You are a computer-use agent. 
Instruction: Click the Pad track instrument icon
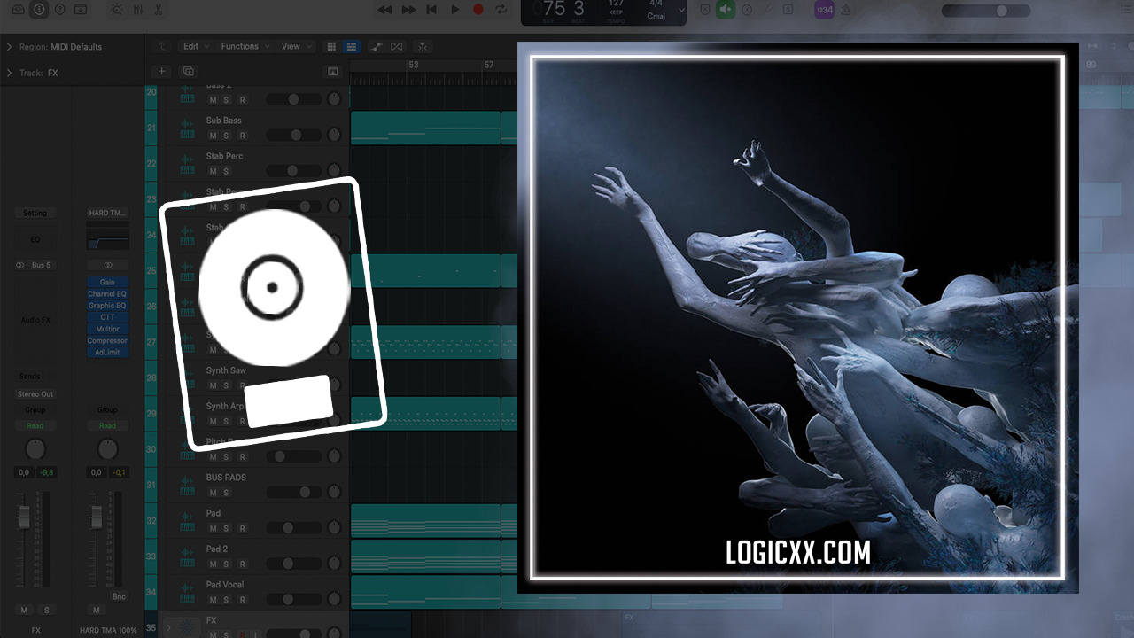[187, 521]
